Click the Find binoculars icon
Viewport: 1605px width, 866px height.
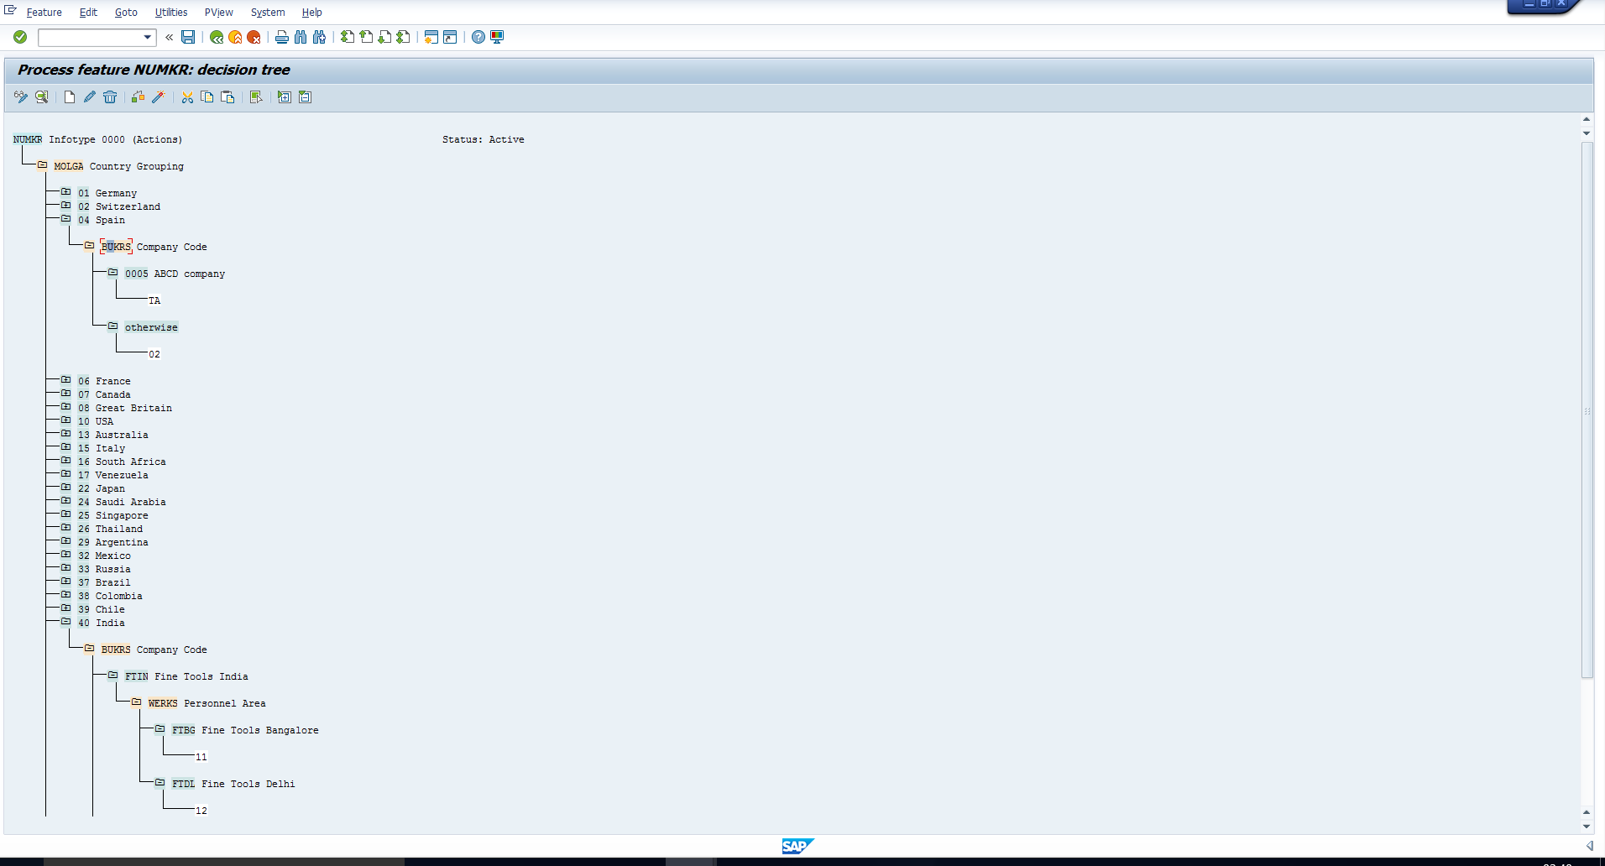[301, 37]
